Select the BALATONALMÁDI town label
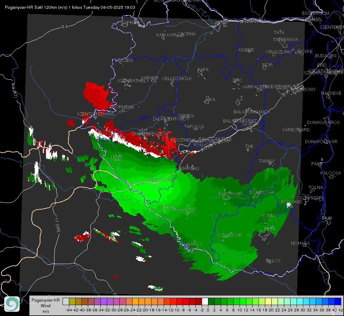Screen dimensions: 344x316 point(252,112)
